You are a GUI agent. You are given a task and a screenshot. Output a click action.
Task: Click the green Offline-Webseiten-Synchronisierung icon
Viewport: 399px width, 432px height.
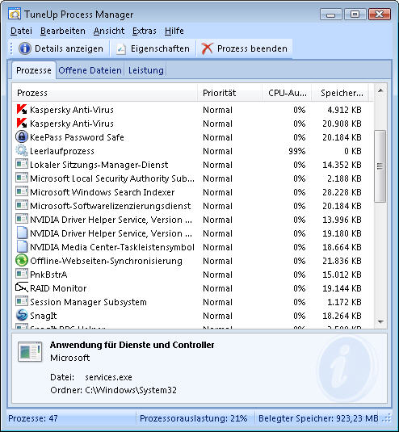22,260
